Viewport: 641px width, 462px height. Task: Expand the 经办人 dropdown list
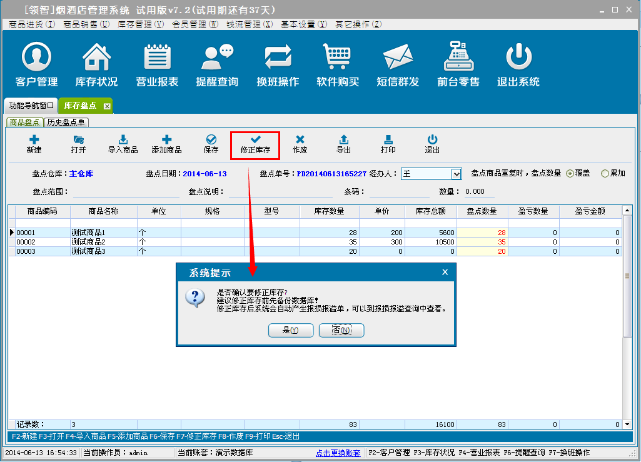tap(457, 174)
